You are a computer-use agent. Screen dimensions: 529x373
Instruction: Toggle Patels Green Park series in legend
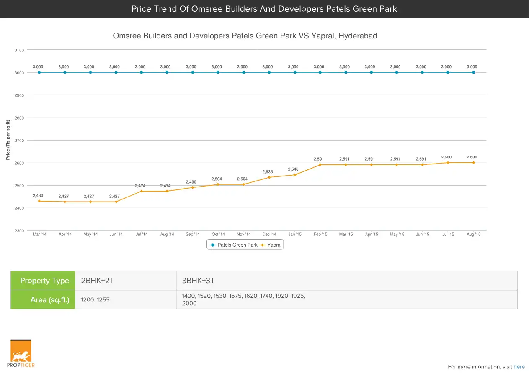[x=234, y=245]
